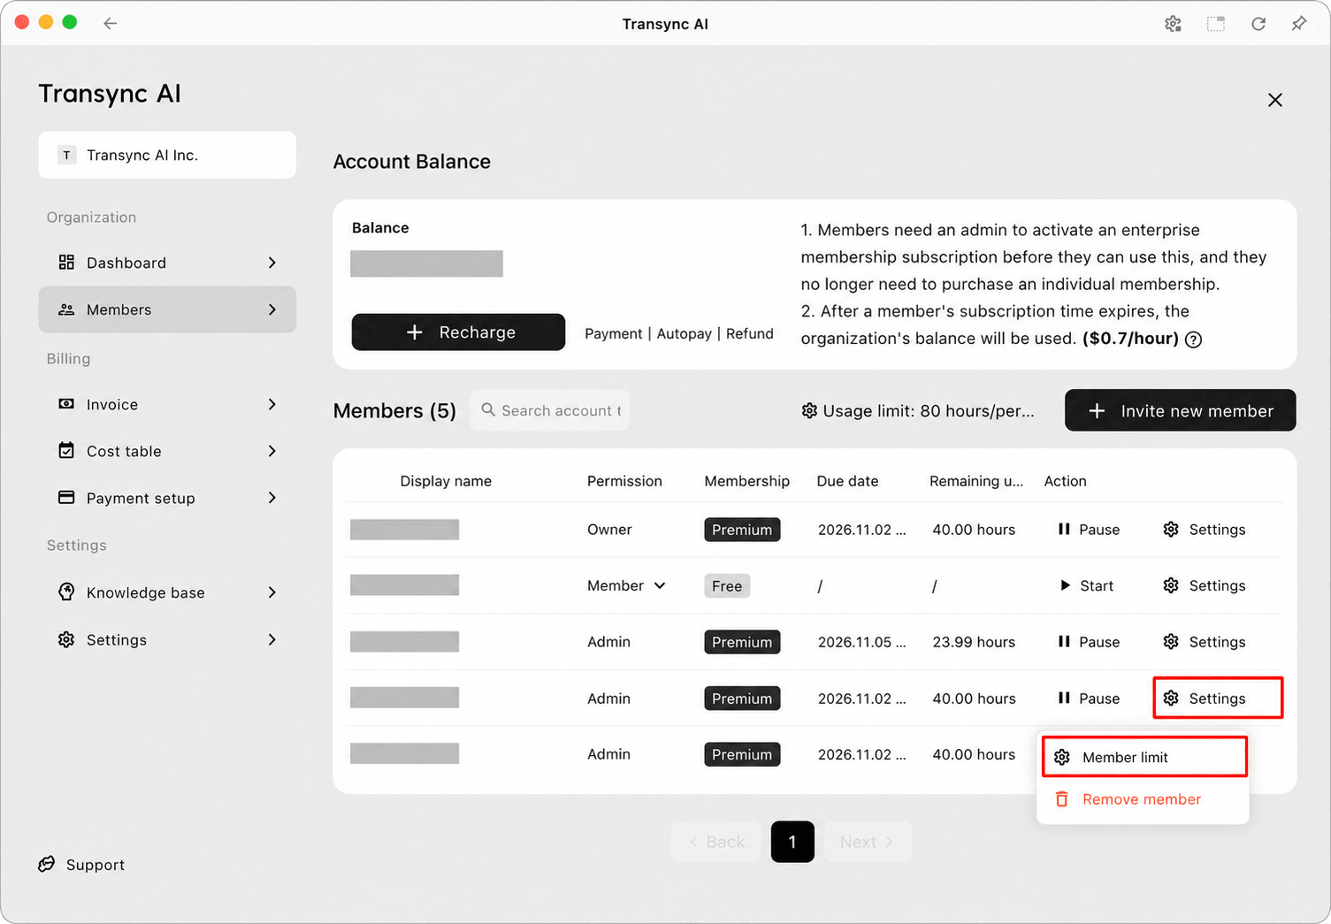
Task: Open Settings for the 23.99 hours row
Action: pos(1205,642)
